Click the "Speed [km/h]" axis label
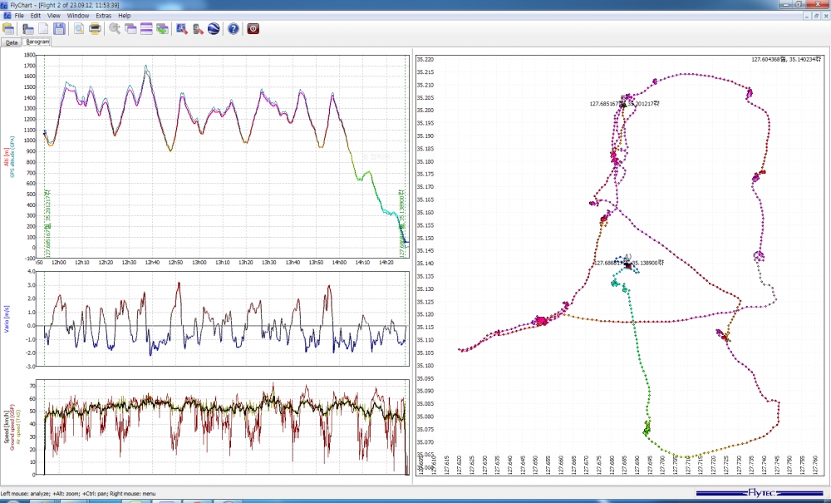Viewport: 831px width, 503px height. click(x=7, y=427)
